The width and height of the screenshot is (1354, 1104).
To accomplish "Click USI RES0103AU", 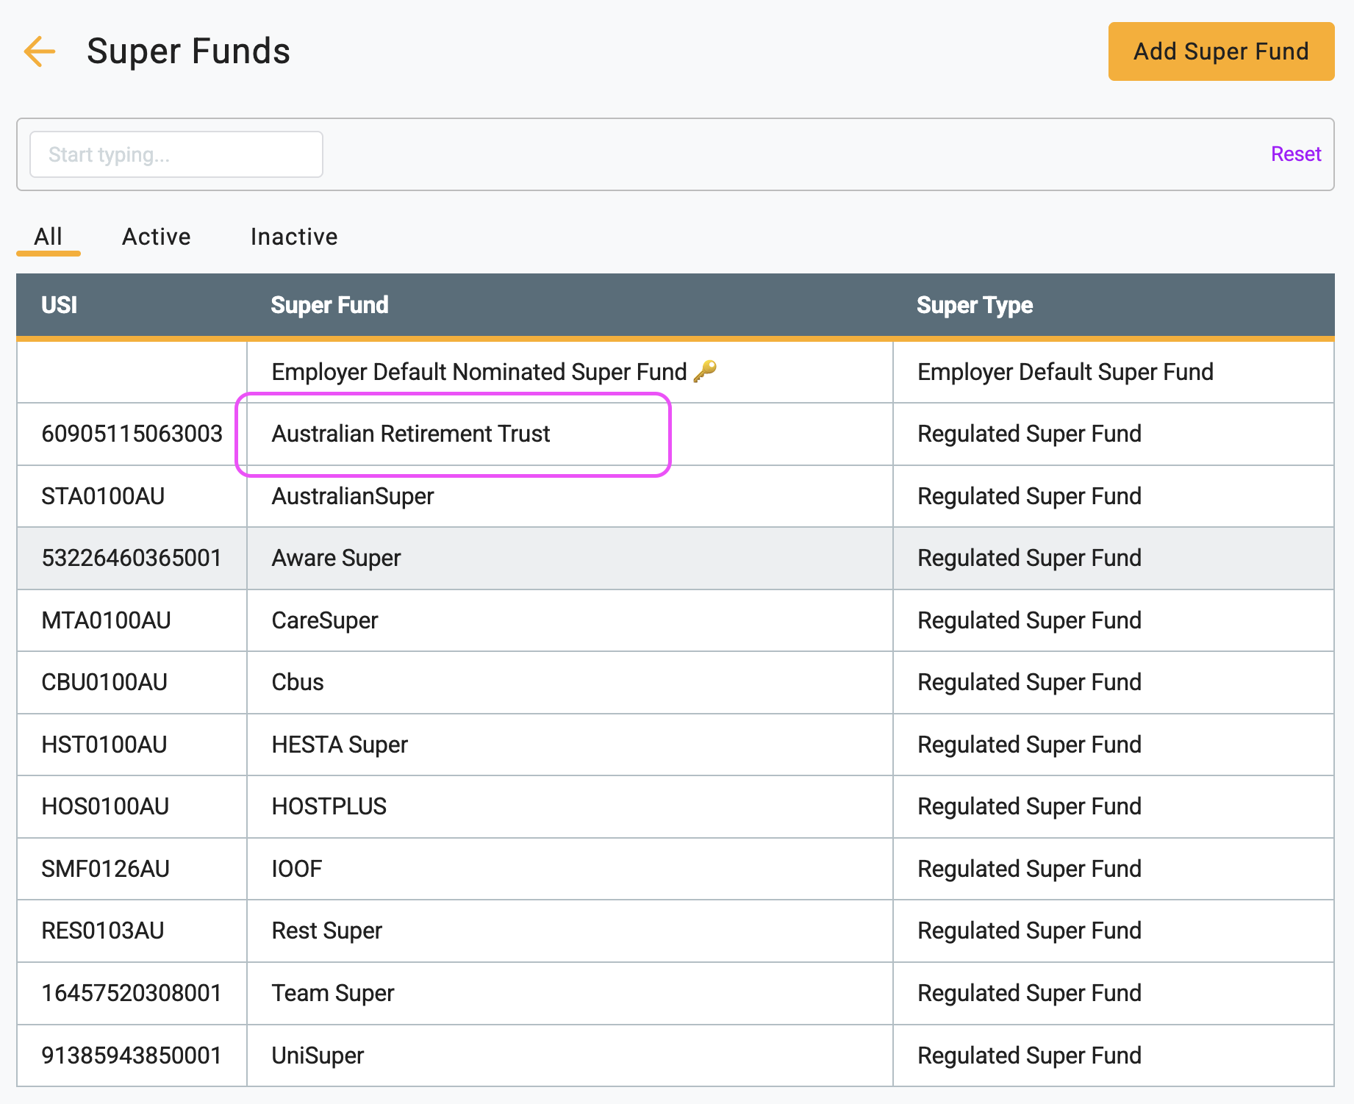I will (103, 931).
